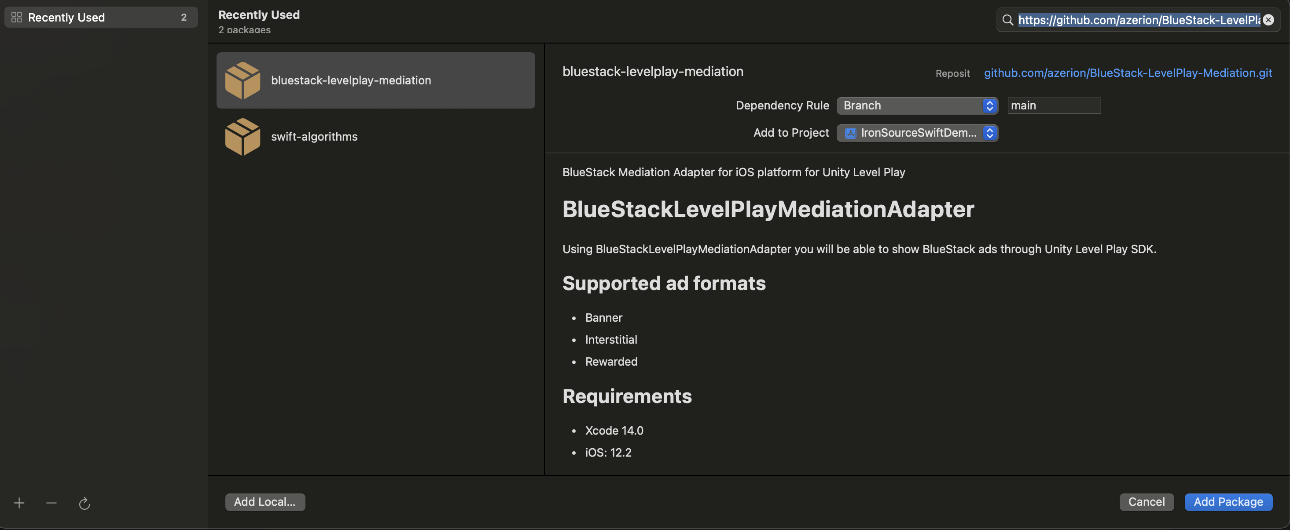Click the Recently Used header title
The width and height of the screenshot is (1290, 530).
[259, 15]
